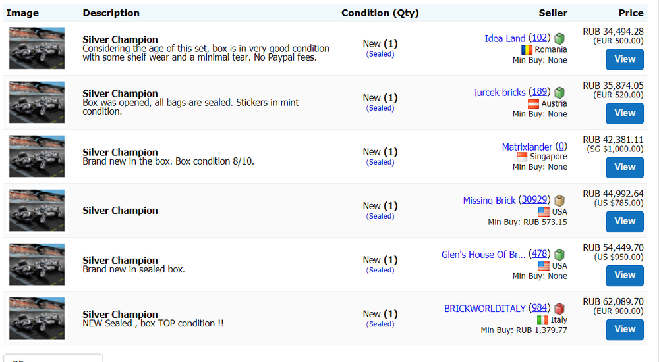Click the red cube icon next to BRICKWORLDITALY
This screenshot has width=659, height=362.
click(x=560, y=309)
